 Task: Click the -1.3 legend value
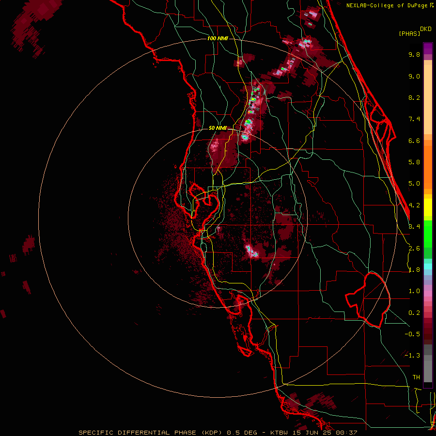tap(412, 356)
